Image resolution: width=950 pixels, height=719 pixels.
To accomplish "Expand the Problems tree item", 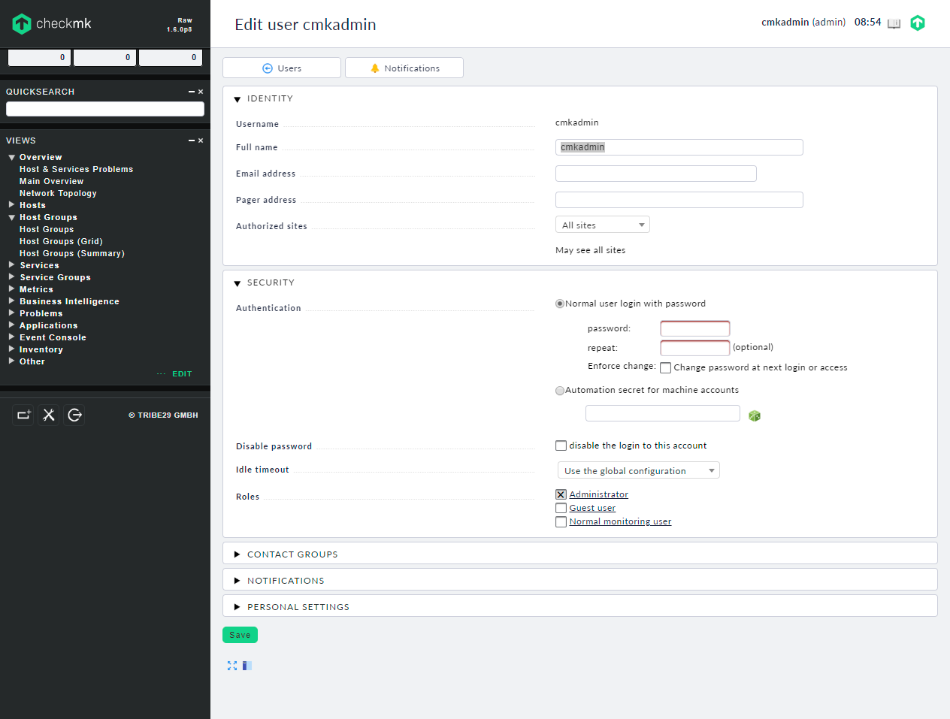I will pyautogui.click(x=12, y=313).
